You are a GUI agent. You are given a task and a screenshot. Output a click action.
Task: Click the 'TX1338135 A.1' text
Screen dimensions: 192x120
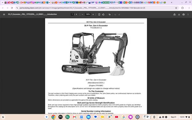click(96, 28)
